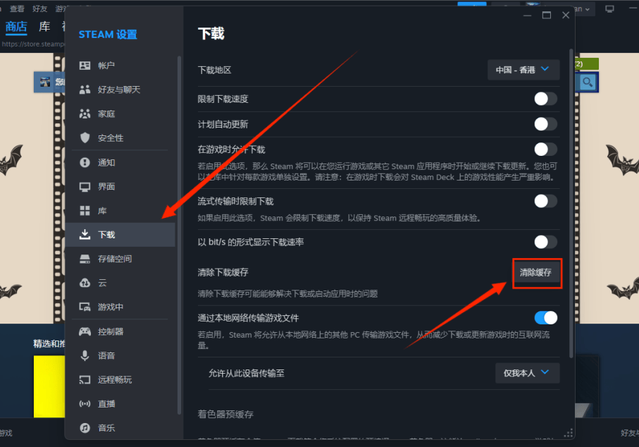Open 直播 via the broadcast icon
639x447 pixels.
(85, 404)
